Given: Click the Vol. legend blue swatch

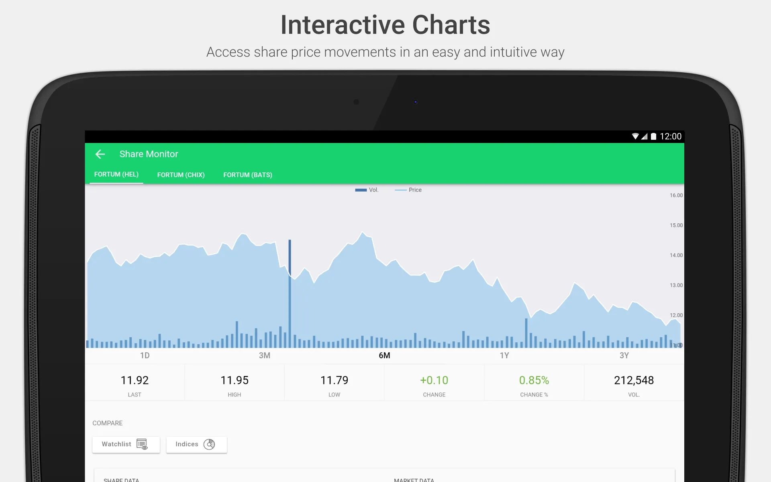Looking at the screenshot, I should click(361, 190).
